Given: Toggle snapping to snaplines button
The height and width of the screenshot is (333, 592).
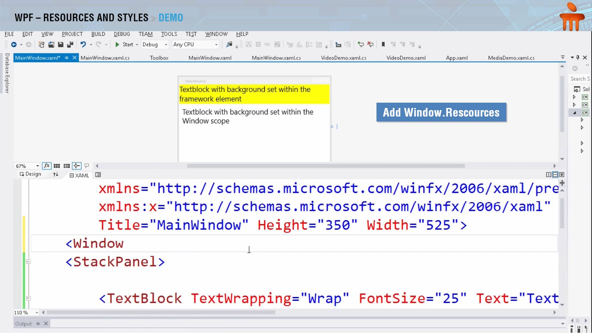Looking at the screenshot, I should click(x=76, y=166).
